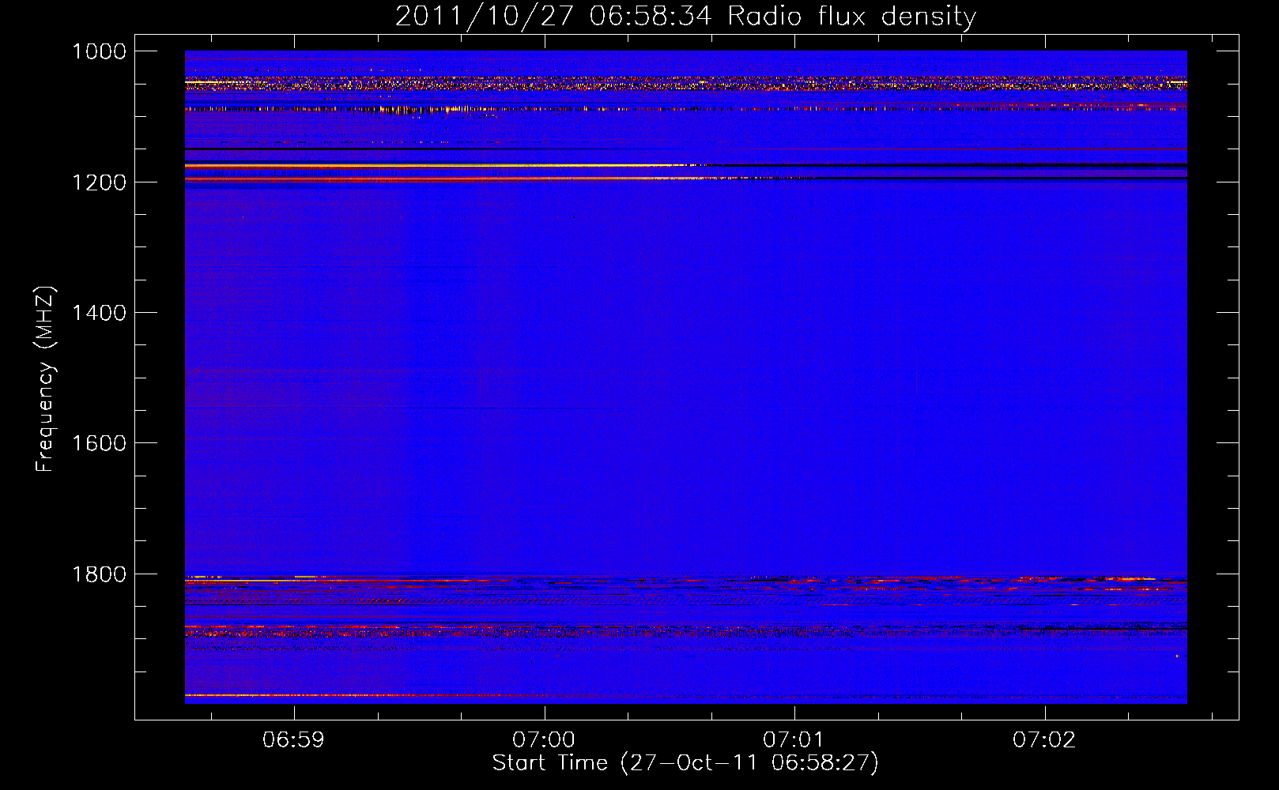
Task: Select the 1400 frequency axis label
Action: (99, 313)
